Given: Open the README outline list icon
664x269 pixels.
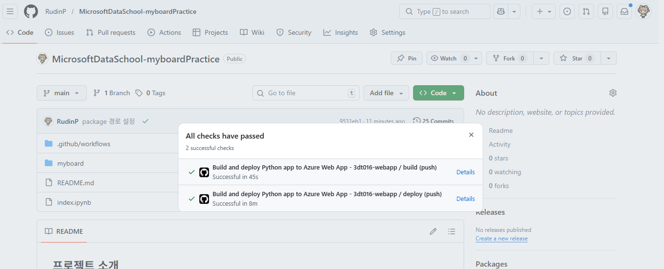Looking at the screenshot, I should click(452, 231).
